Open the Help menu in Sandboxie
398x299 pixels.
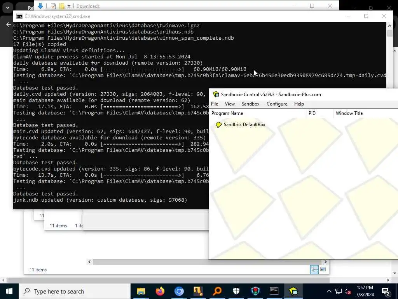tap(299, 104)
